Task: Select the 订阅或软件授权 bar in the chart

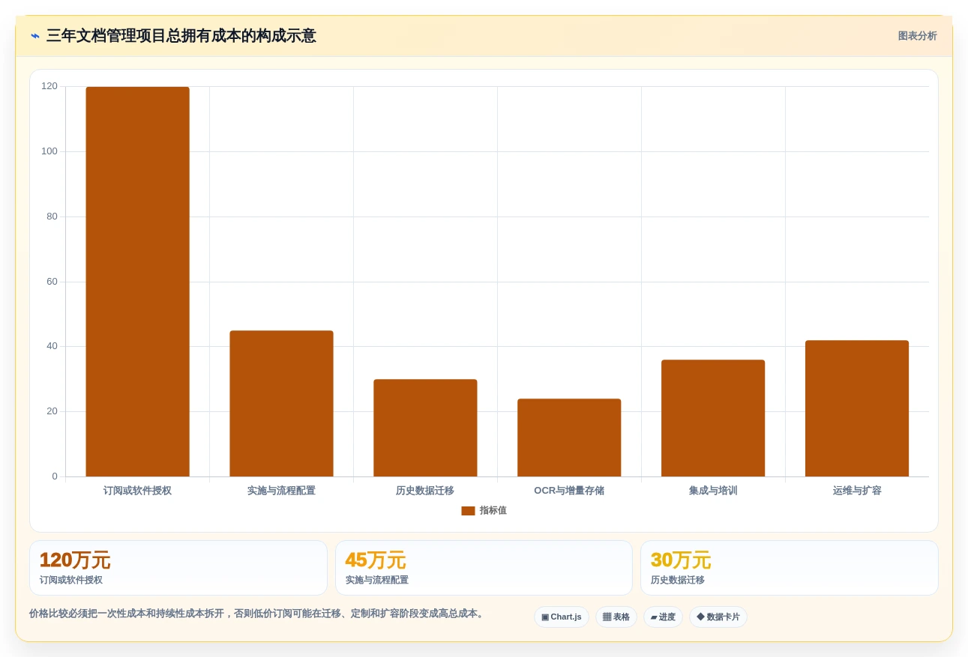Action: tap(138, 282)
